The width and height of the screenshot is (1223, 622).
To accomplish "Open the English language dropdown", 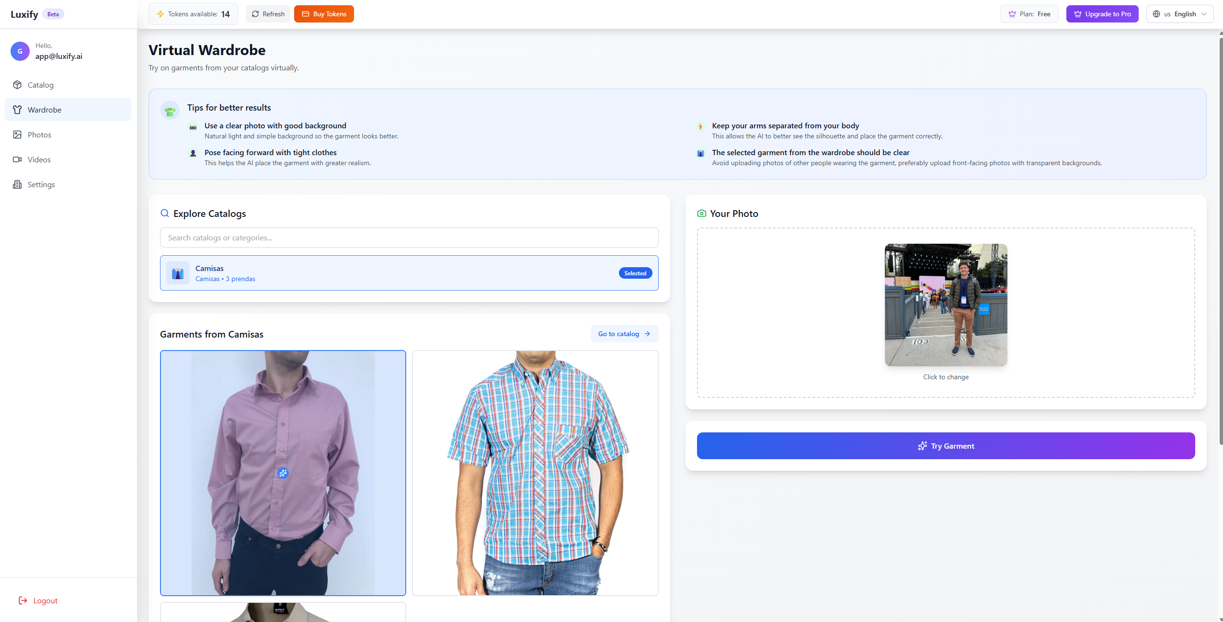I will tap(1179, 14).
